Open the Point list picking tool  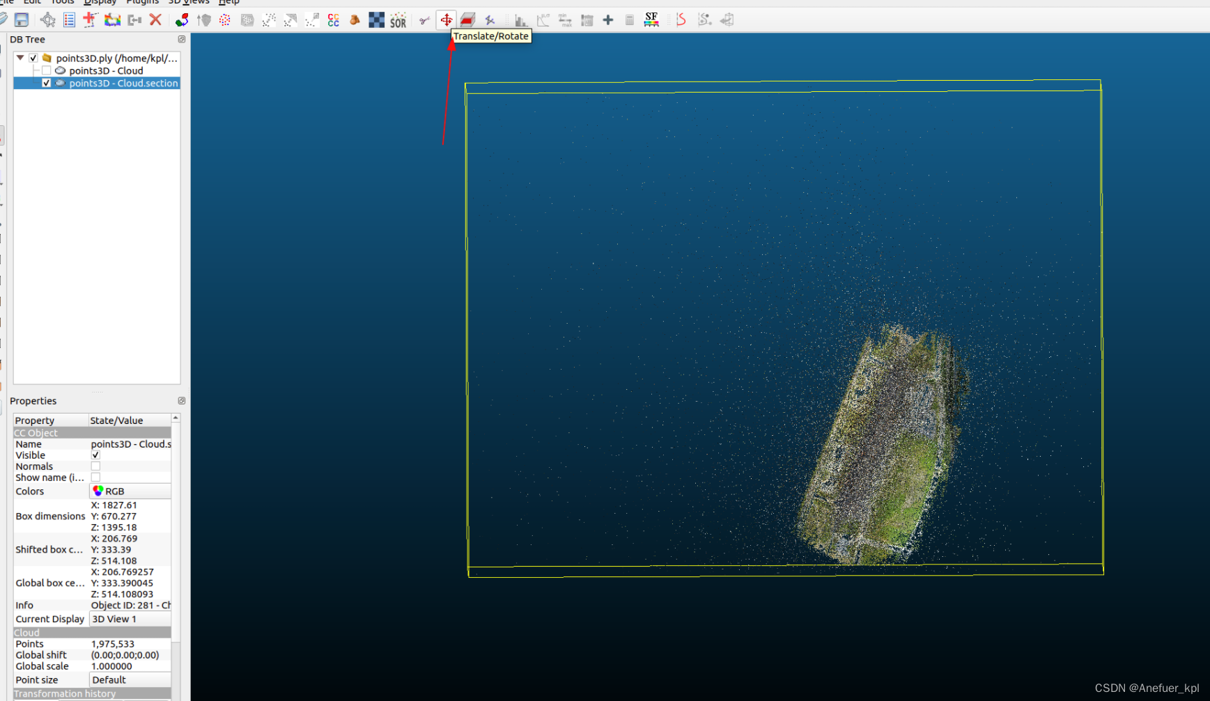click(69, 20)
